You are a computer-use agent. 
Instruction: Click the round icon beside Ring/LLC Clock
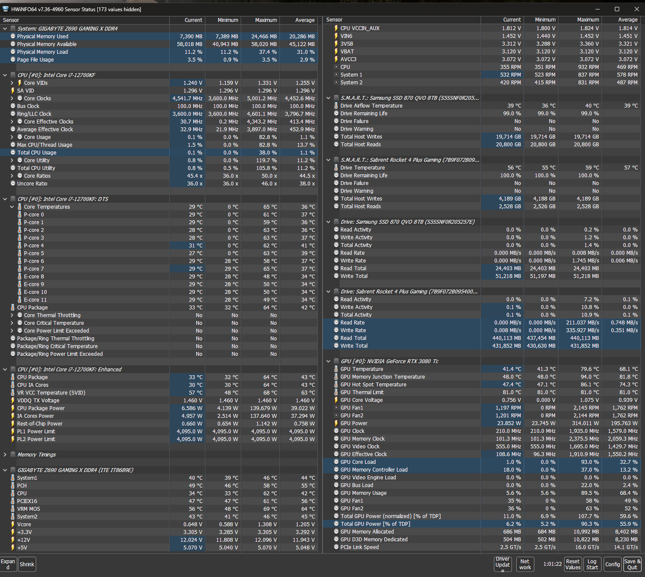tap(13, 114)
